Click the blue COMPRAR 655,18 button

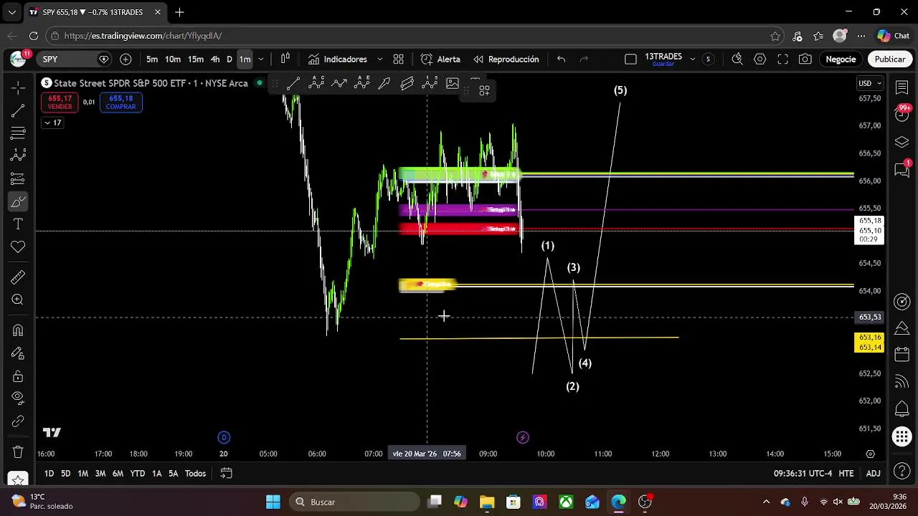[121, 102]
